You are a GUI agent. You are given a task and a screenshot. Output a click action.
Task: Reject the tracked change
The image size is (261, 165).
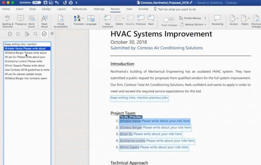pos(244,20)
